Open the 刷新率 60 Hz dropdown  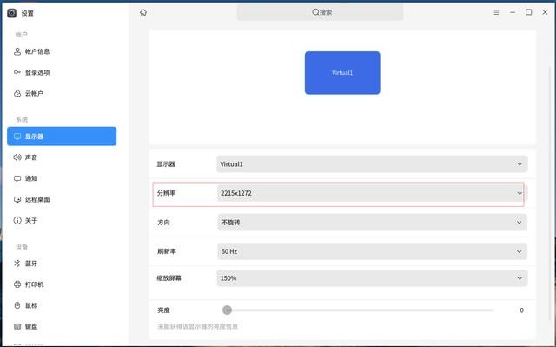[x=372, y=251]
